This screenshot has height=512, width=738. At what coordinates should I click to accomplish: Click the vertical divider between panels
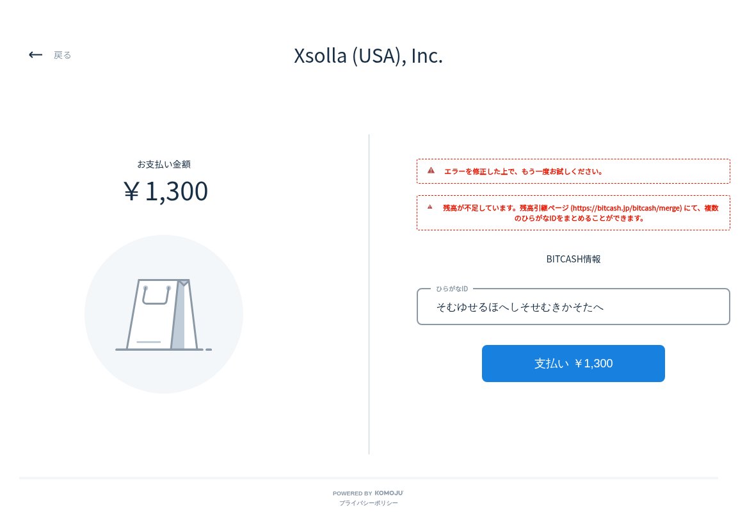[369, 294]
